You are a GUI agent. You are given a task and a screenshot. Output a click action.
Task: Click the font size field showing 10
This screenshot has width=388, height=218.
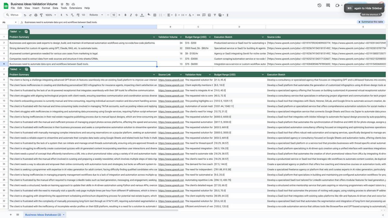[113, 15]
